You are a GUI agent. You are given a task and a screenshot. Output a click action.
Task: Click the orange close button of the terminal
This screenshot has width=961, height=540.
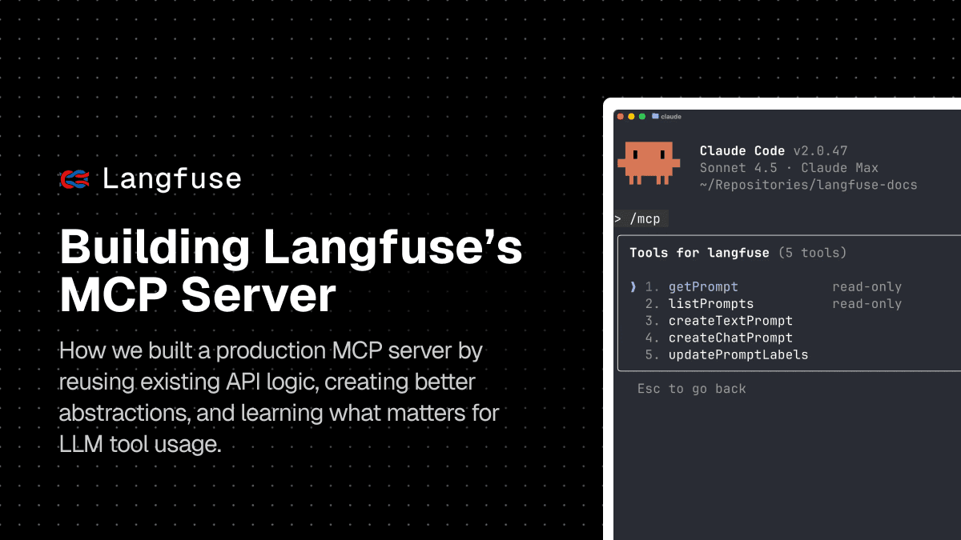tap(620, 115)
